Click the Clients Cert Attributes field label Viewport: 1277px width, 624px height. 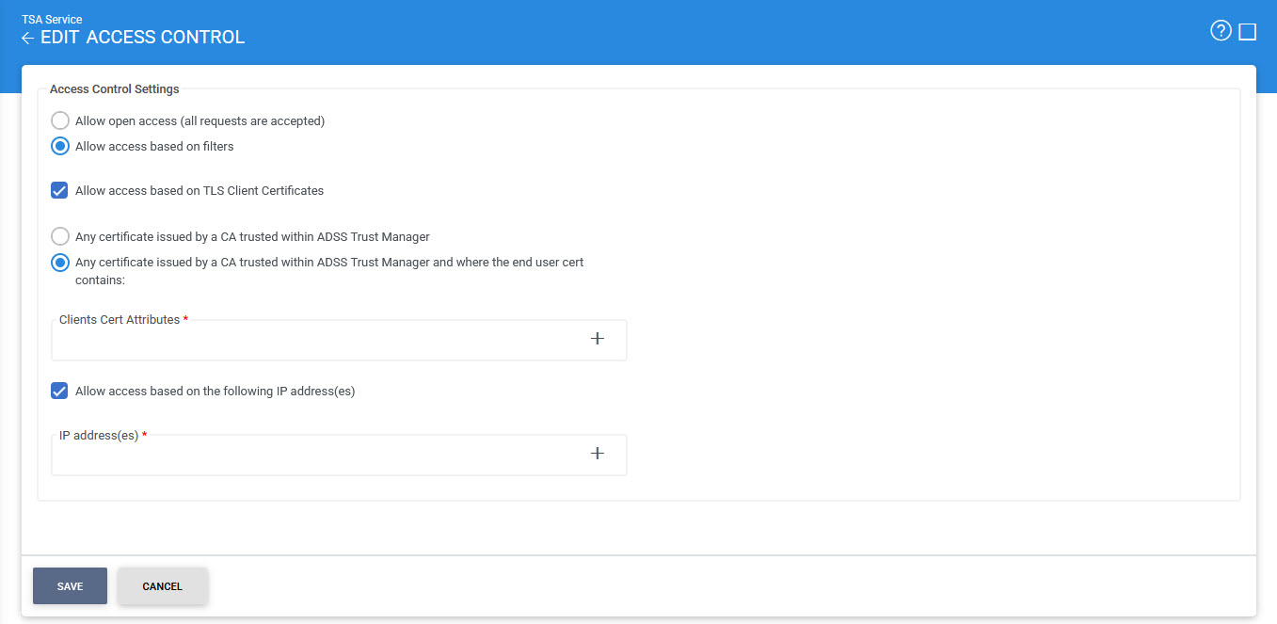pyautogui.click(x=120, y=320)
